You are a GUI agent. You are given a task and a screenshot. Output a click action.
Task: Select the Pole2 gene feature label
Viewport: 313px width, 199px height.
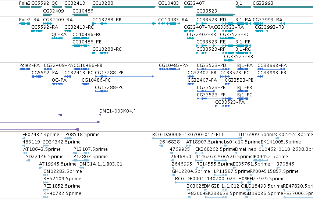(25, 3)
